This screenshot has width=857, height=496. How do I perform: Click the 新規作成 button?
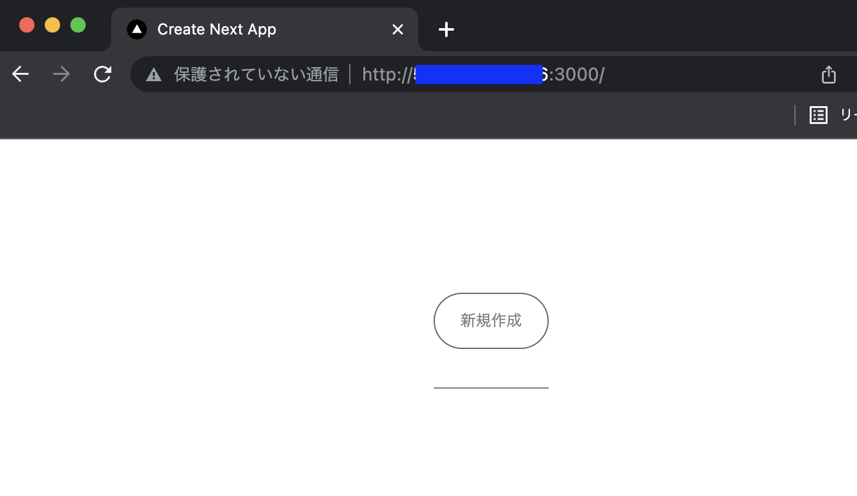point(491,321)
